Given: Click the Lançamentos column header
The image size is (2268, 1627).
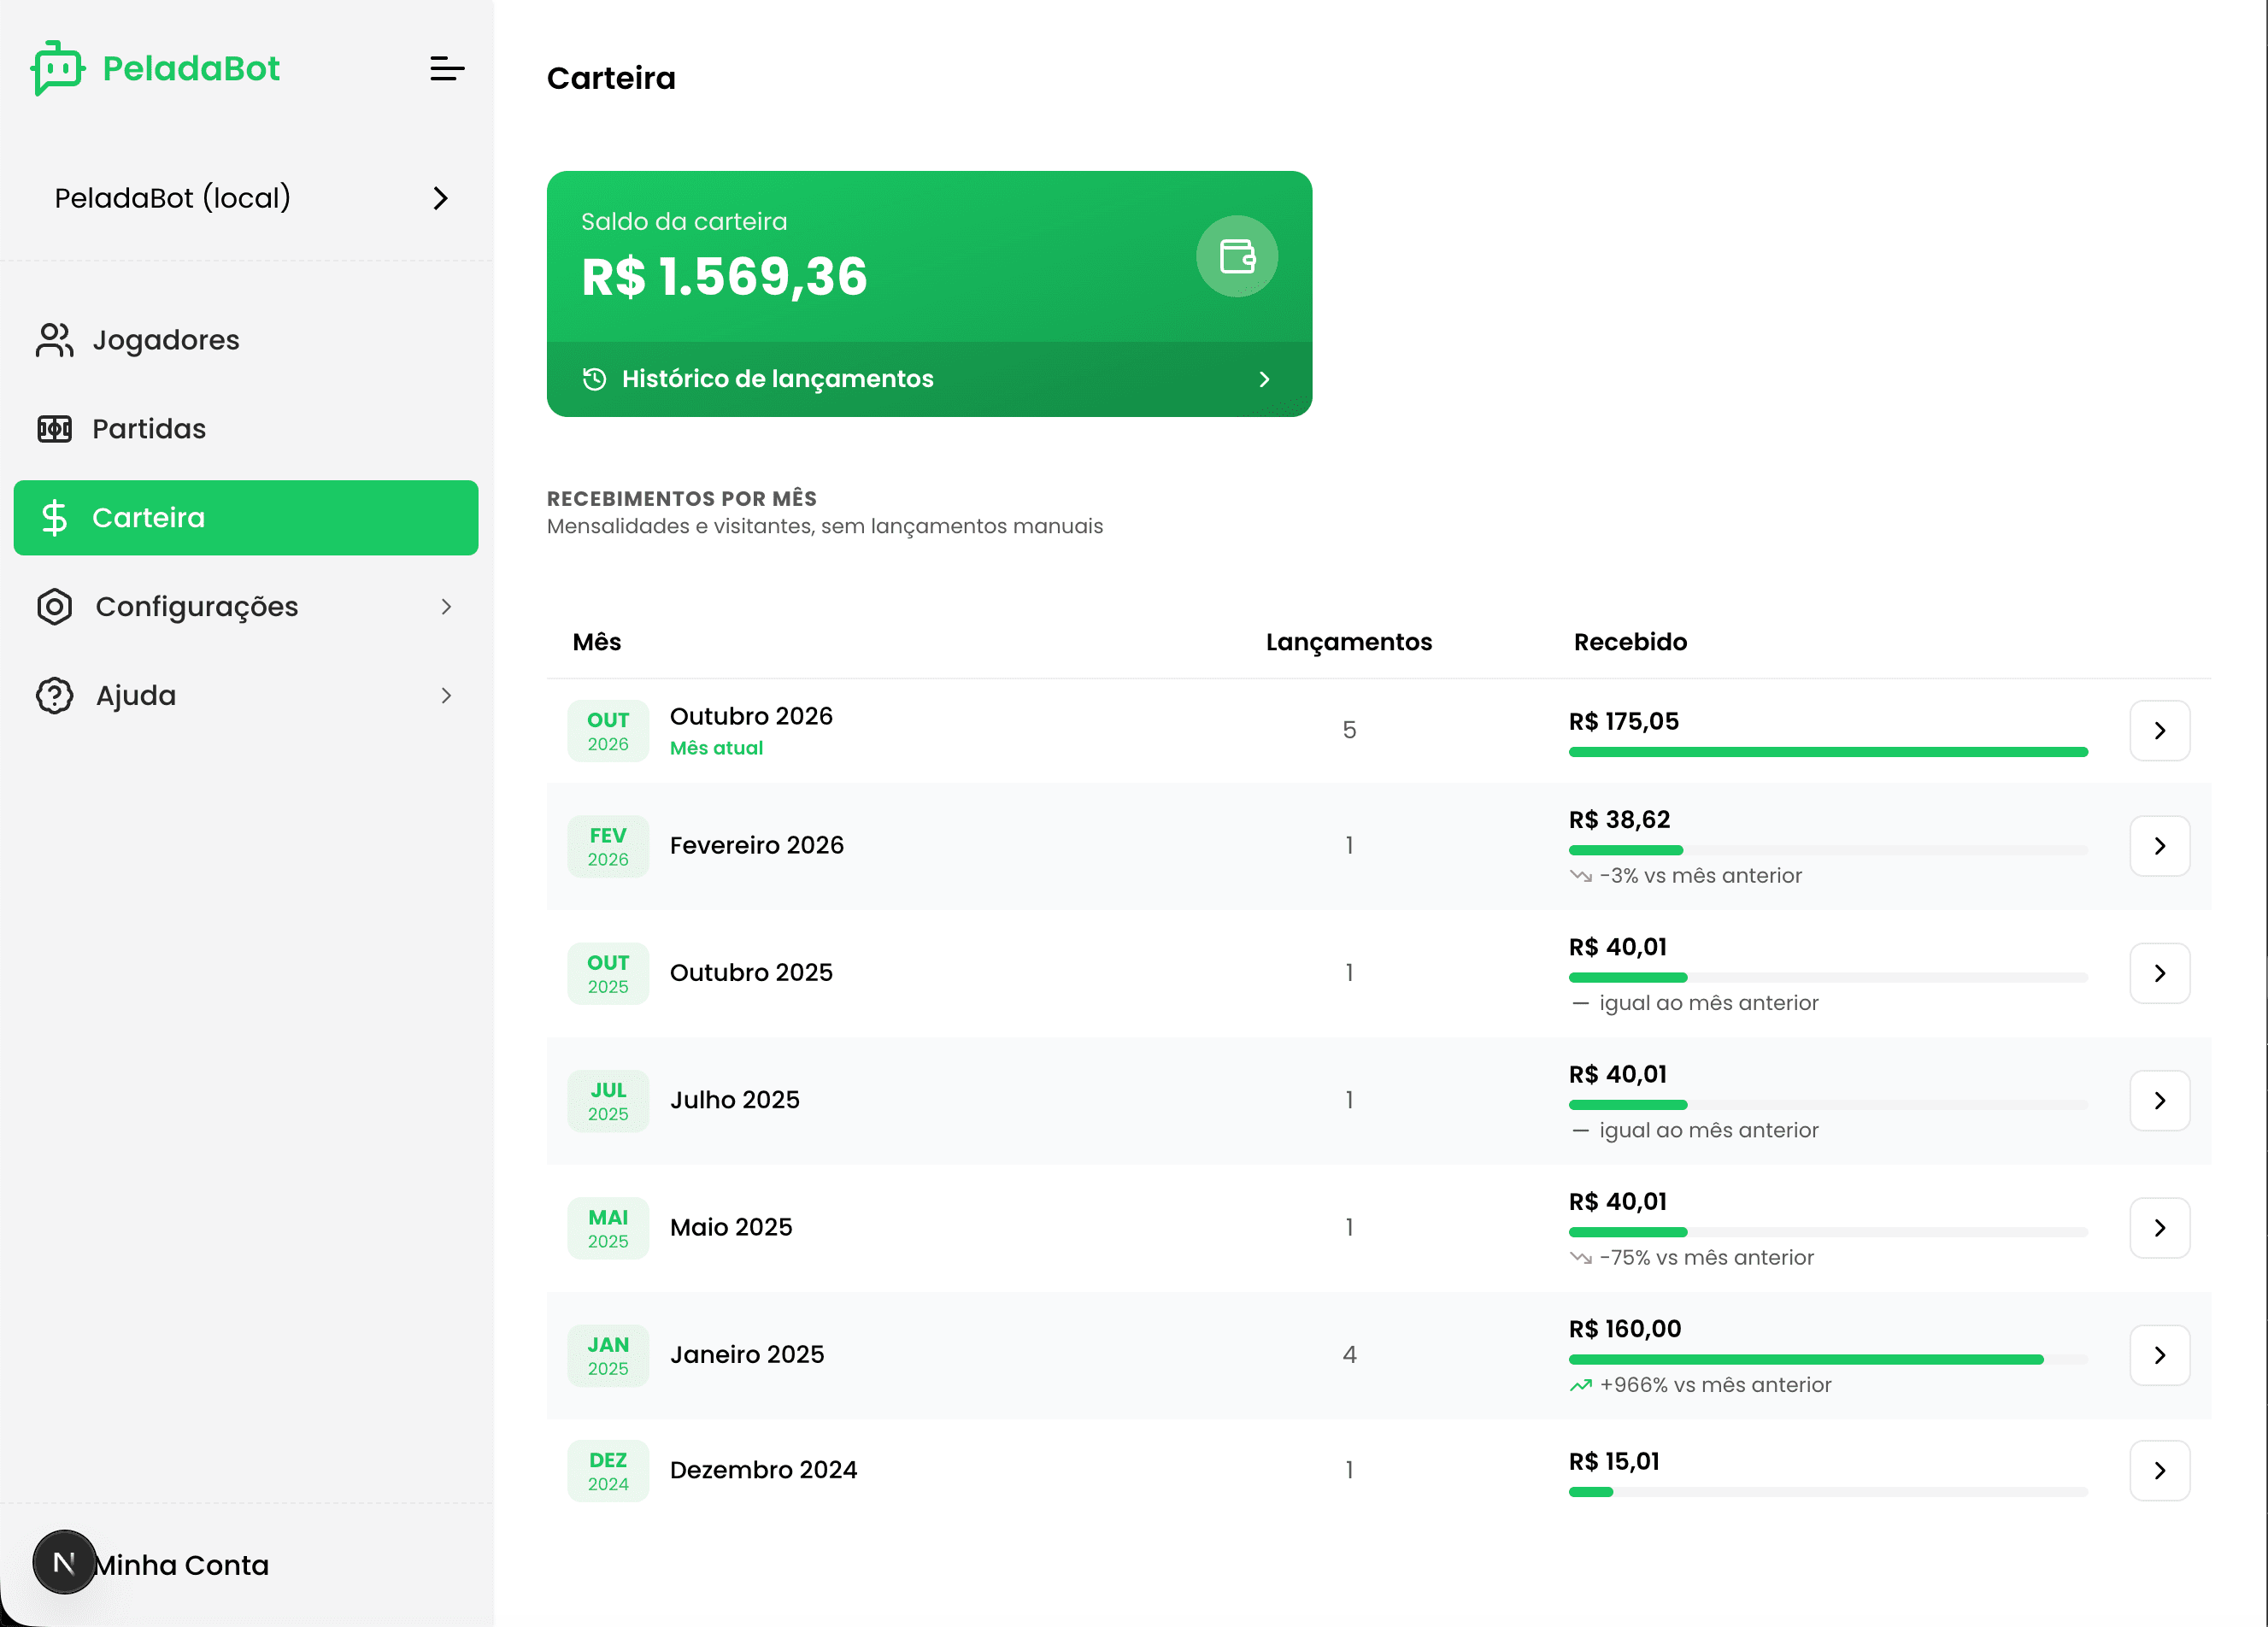Looking at the screenshot, I should point(1349,642).
